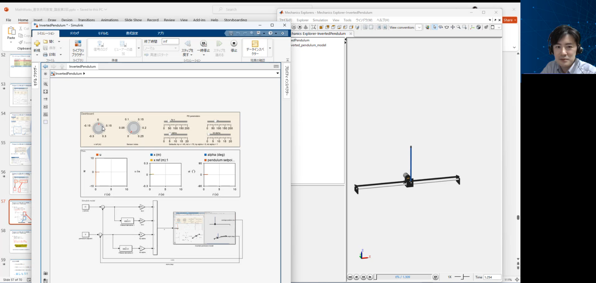Click the Step Back (ステップを戻す) icon
Image resolution: width=596 pixels, height=283 pixels.
pyautogui.click(x=187, y=44)
